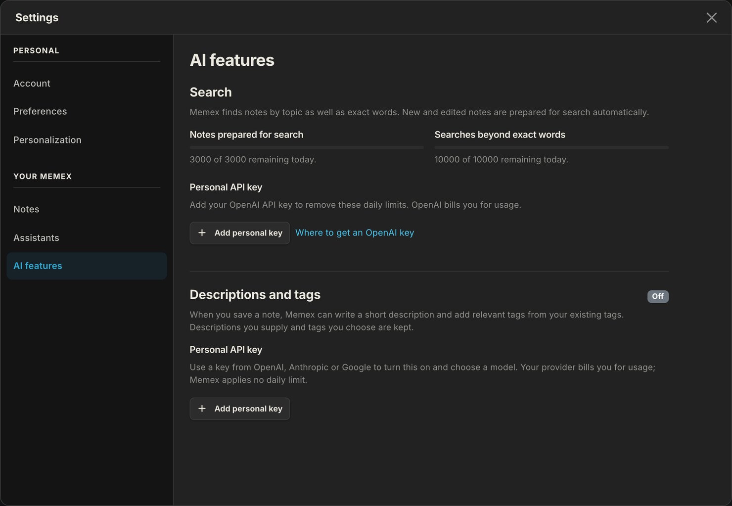Image resolution: width=732 pixels, height=506 pixels.
Task: Add personal key for Descriptions and tags
Action: pos(240,409)
